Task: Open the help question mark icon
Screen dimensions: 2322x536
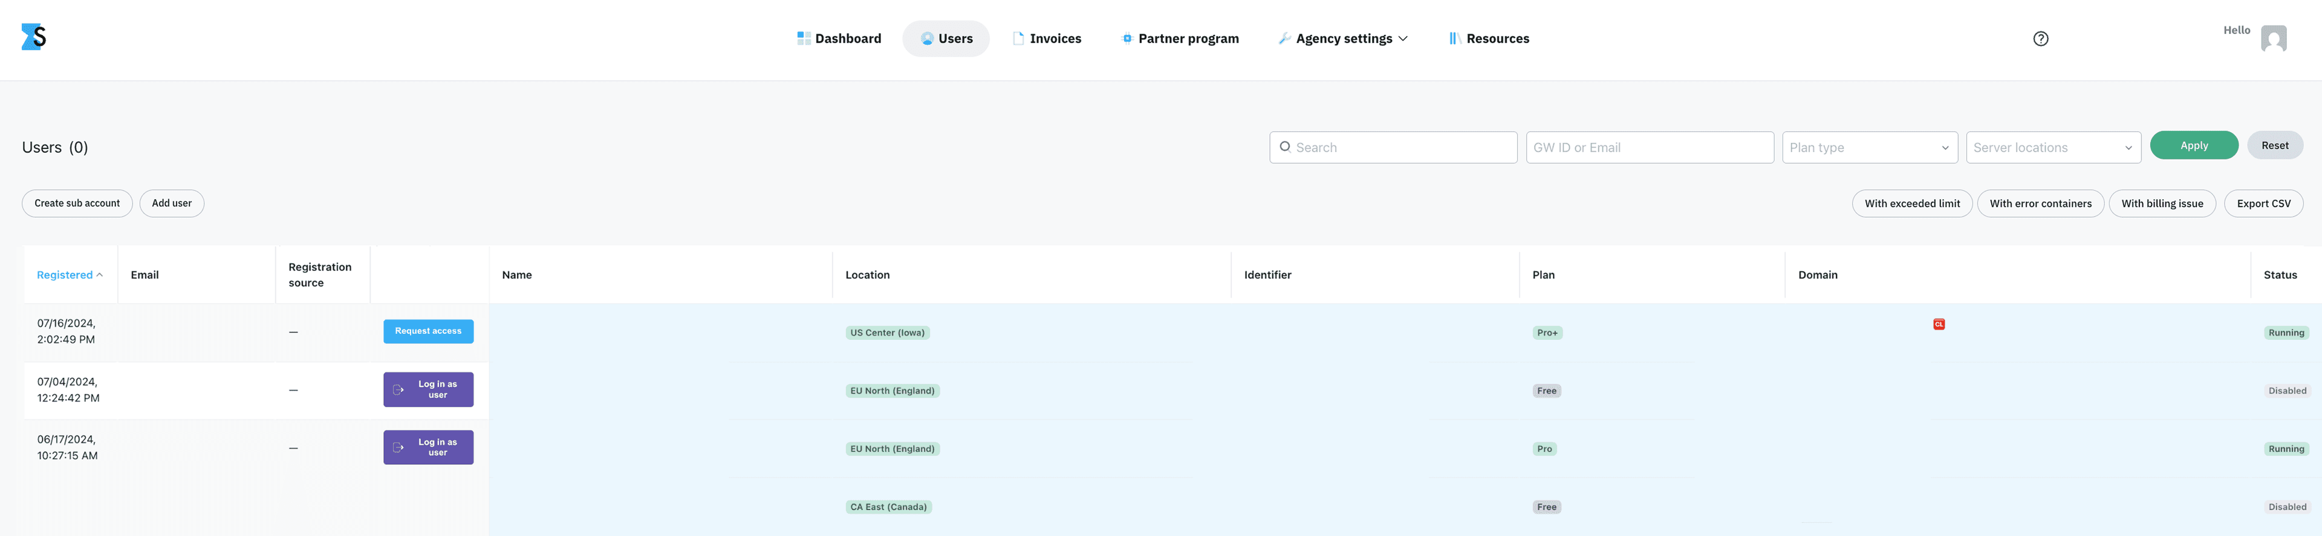Action: pos(2041,39)
